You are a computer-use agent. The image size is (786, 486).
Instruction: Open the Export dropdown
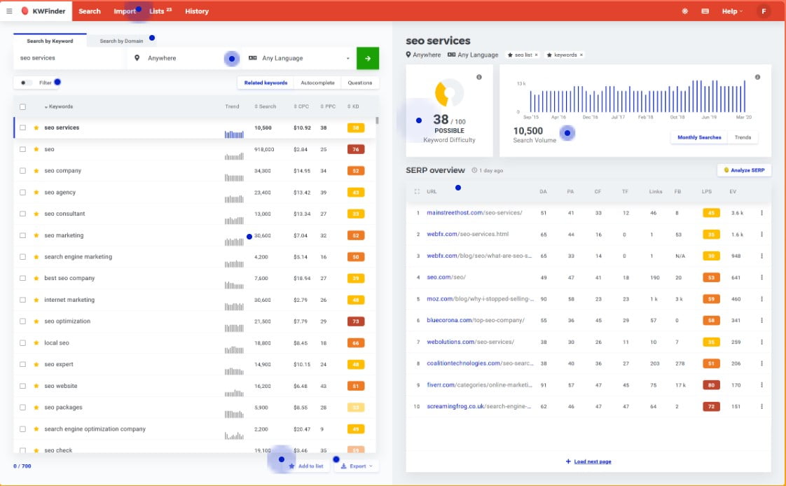click(357, 466)
